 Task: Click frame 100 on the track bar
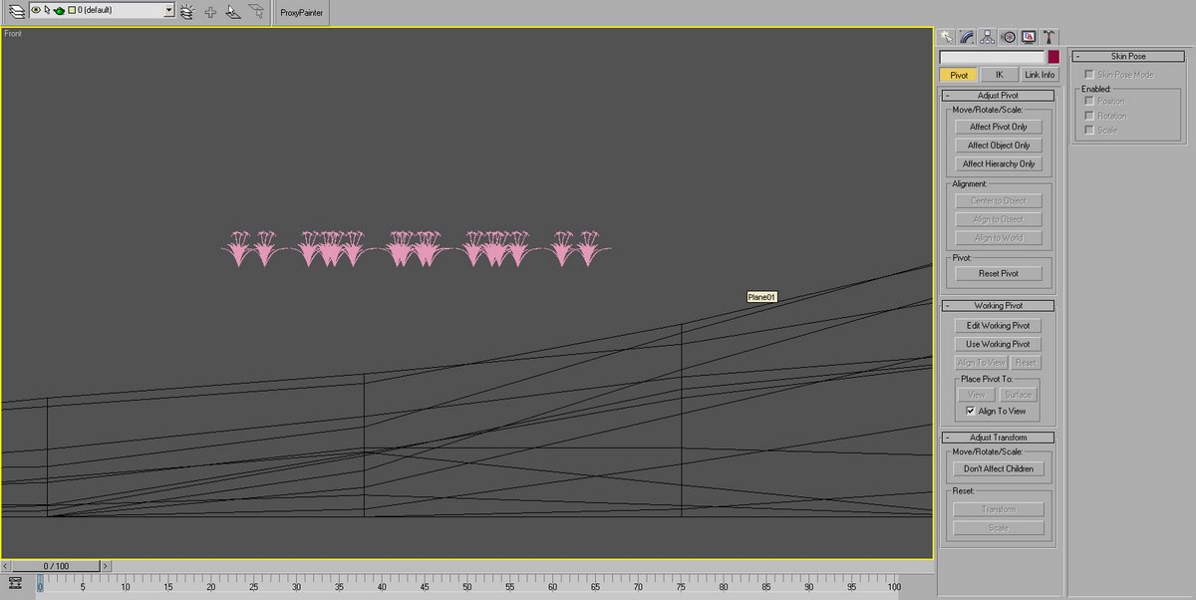(x=894, y=587)
